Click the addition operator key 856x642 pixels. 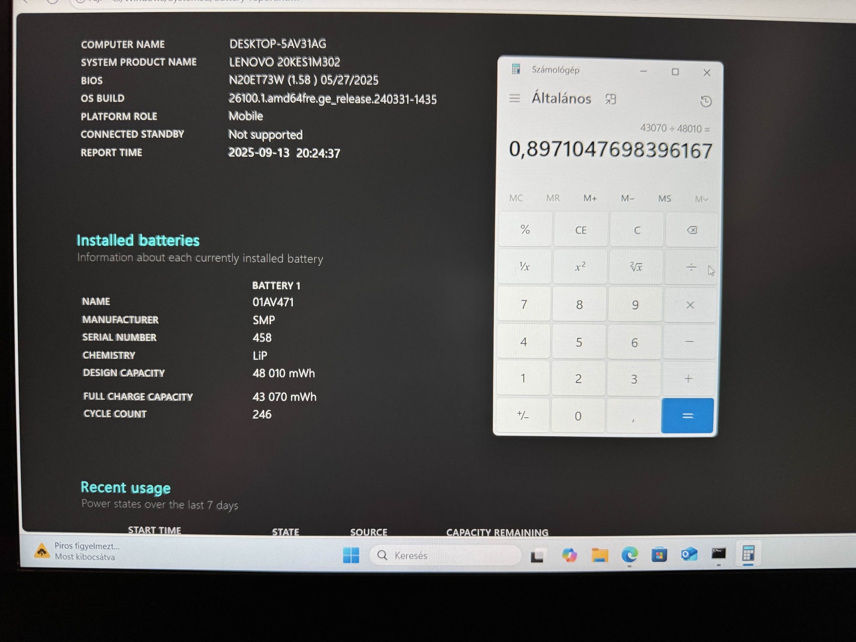(688, 379)
